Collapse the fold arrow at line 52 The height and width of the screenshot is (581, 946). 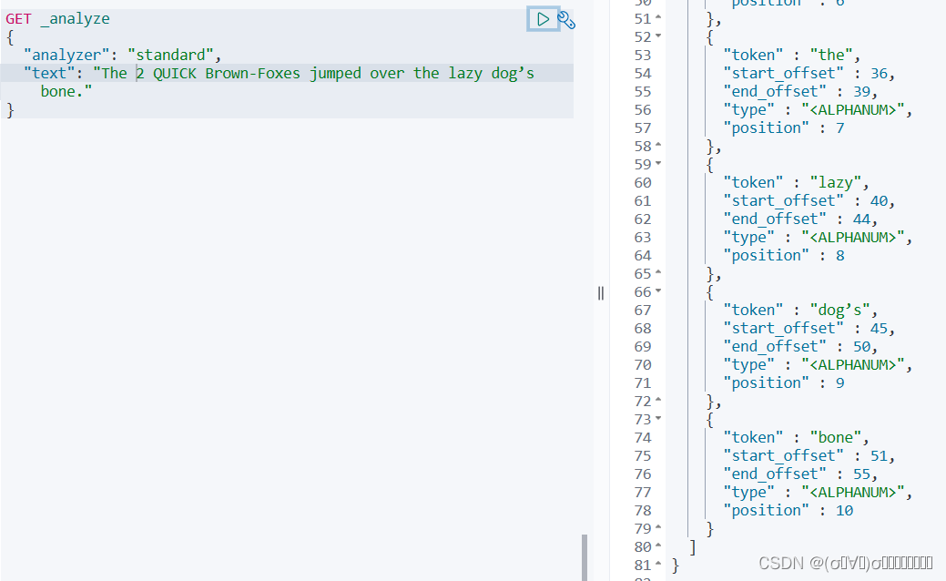(658, 36)
